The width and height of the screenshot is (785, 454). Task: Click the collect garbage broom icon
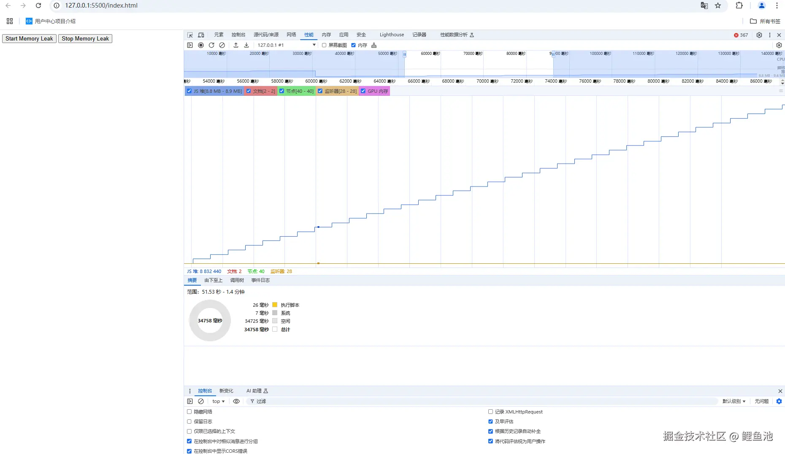(374, 45)
